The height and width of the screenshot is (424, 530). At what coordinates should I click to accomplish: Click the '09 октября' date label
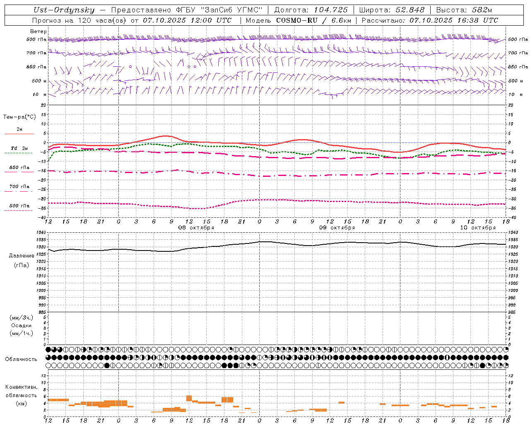pyautogui.click(x=337, y=228)
